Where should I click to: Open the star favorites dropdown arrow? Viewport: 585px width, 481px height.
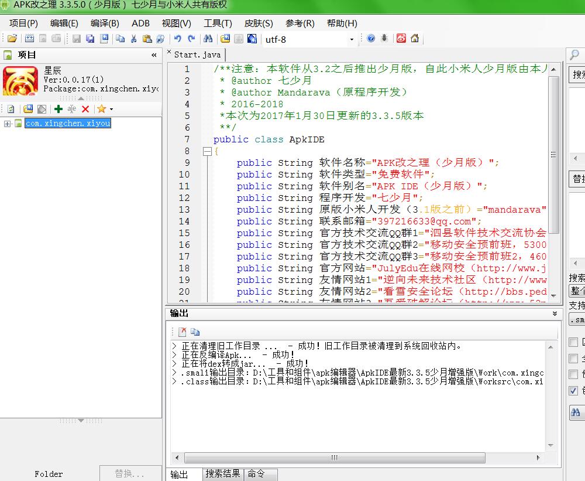point(111,109)
